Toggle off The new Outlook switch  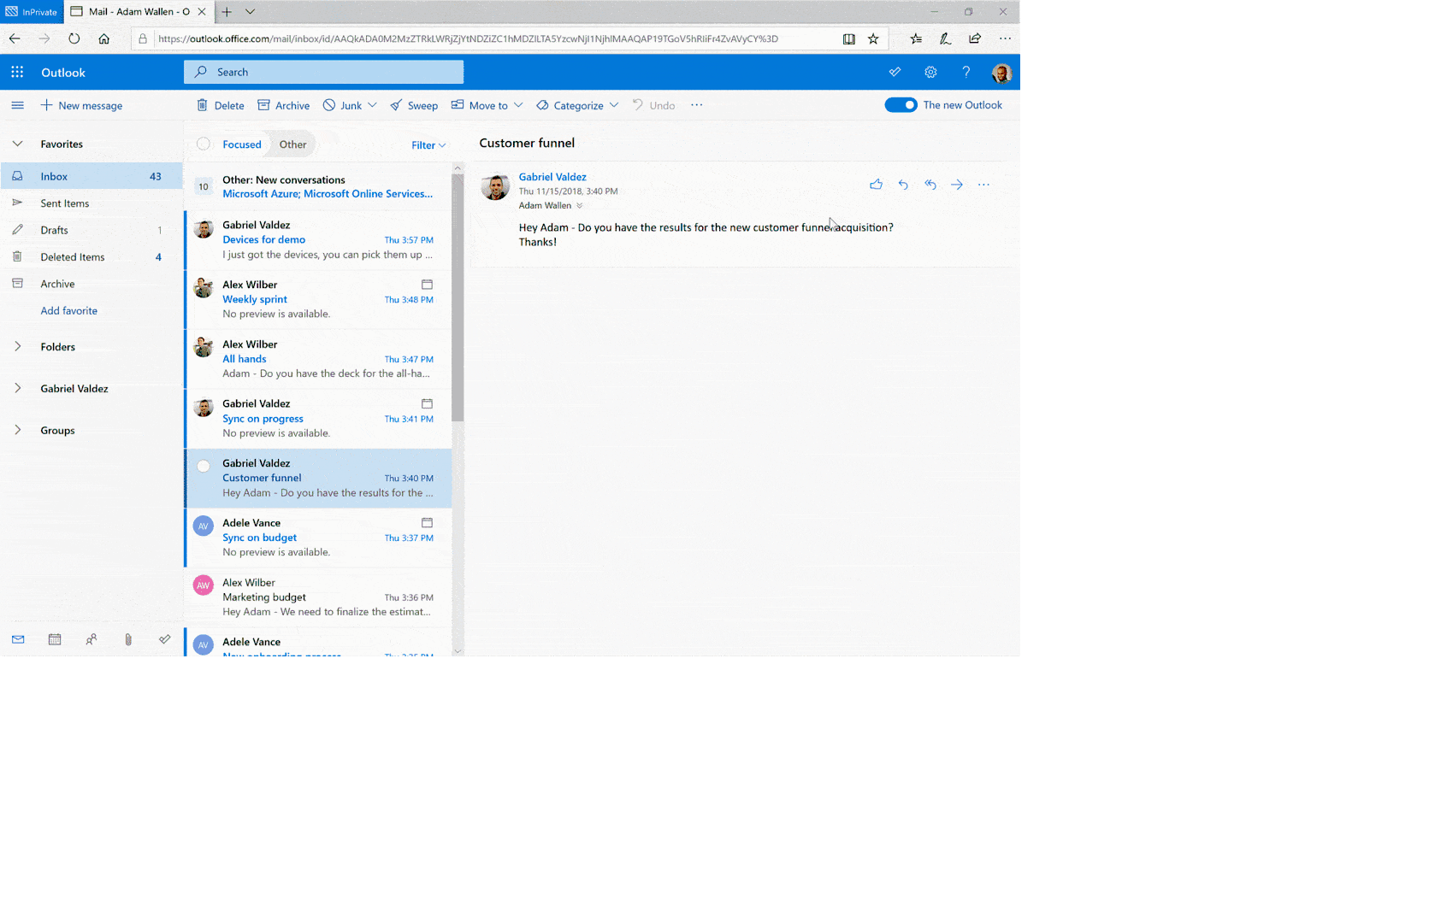pos(901,105)
